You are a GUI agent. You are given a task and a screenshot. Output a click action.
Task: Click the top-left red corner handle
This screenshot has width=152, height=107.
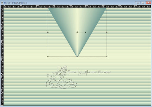point(48,8)
